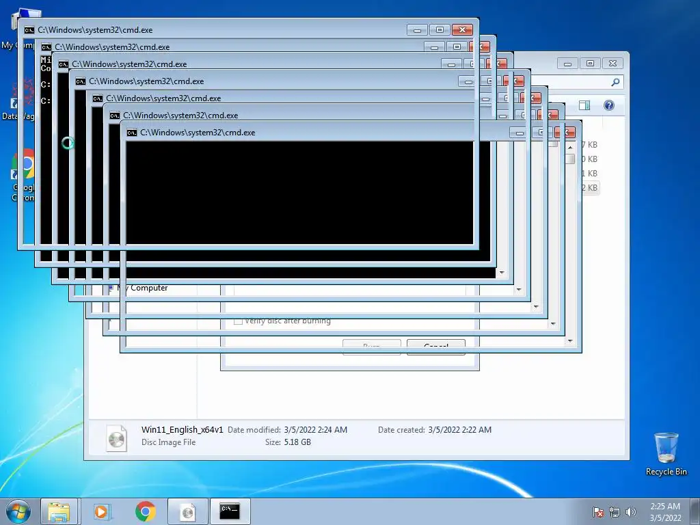Screen dimensions: 700x525
Task: Click the Date modified value 3/5/2022 2:24 AM
Action: (315, 430)
